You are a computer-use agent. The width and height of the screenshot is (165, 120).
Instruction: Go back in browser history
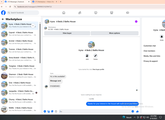coord(2,7)
